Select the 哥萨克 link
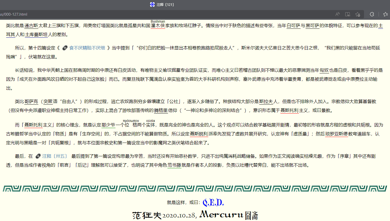The height and width of the screenshot is (221, 390). pyautogui.click(x=32, y=102)
